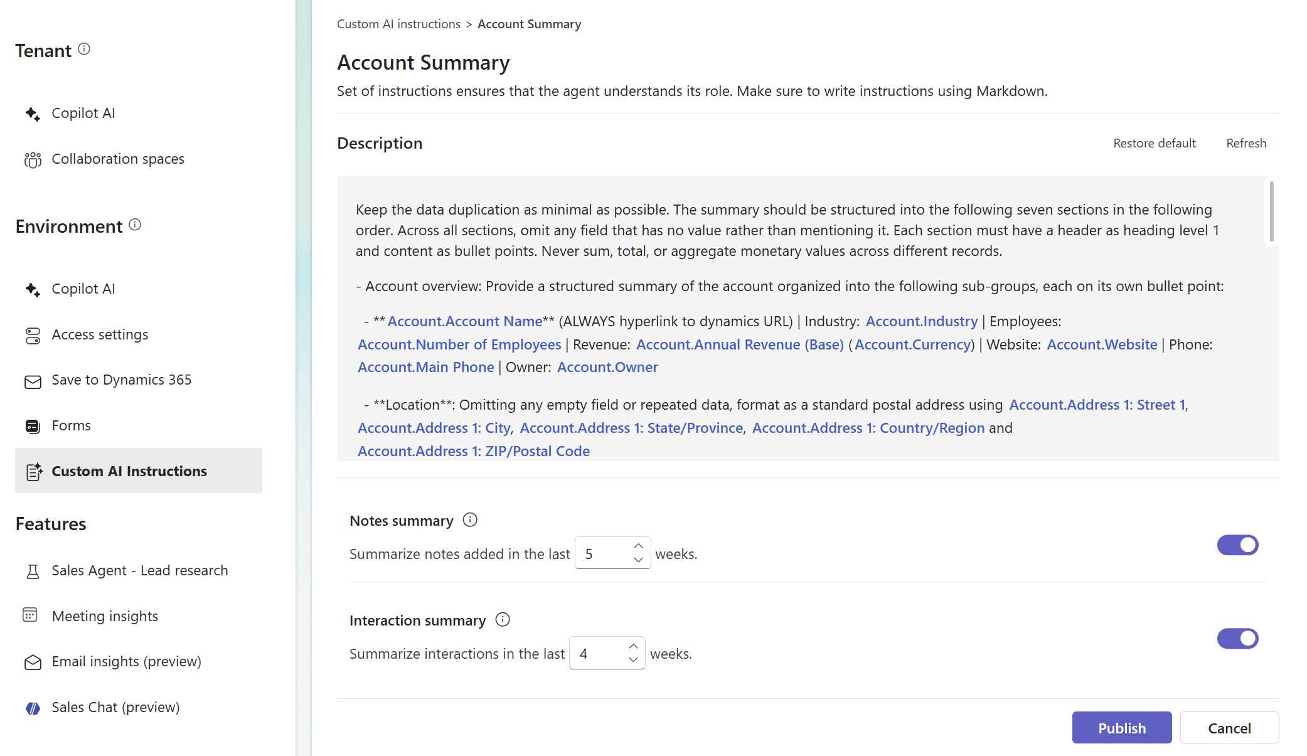The image size is (1307, 756).
Task: Click the Account.Address 1: City token
Action: click(x=434, y=428)
